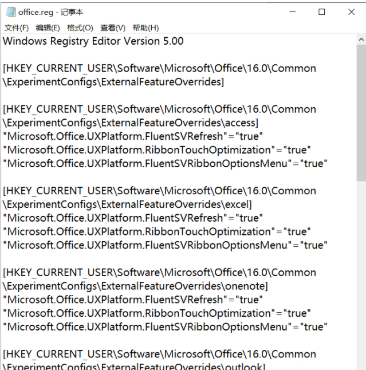Click the line Windows Registry Editor Version 5.00

(x=93, y=41)
